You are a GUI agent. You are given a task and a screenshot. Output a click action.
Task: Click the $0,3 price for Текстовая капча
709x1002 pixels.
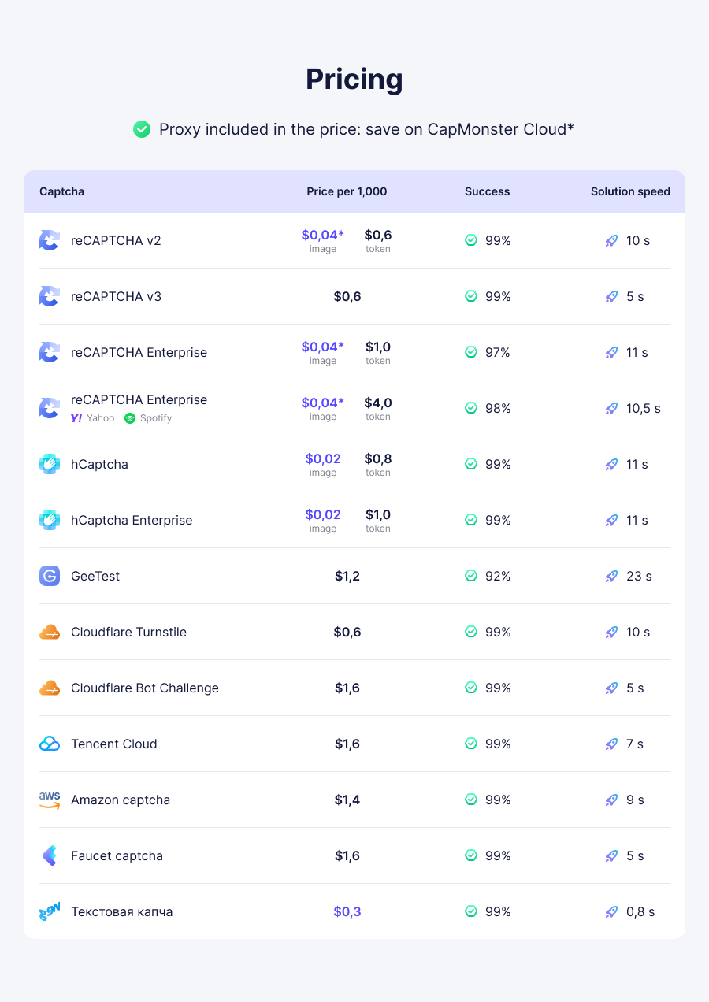point(347,911)
